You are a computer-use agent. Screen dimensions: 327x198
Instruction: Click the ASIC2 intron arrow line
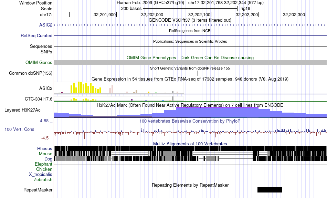click(190, 25)
